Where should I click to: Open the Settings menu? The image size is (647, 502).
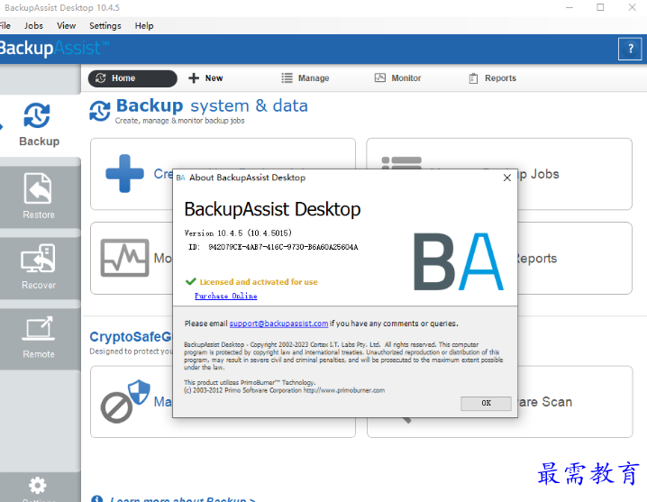click(x=105, y=25)
